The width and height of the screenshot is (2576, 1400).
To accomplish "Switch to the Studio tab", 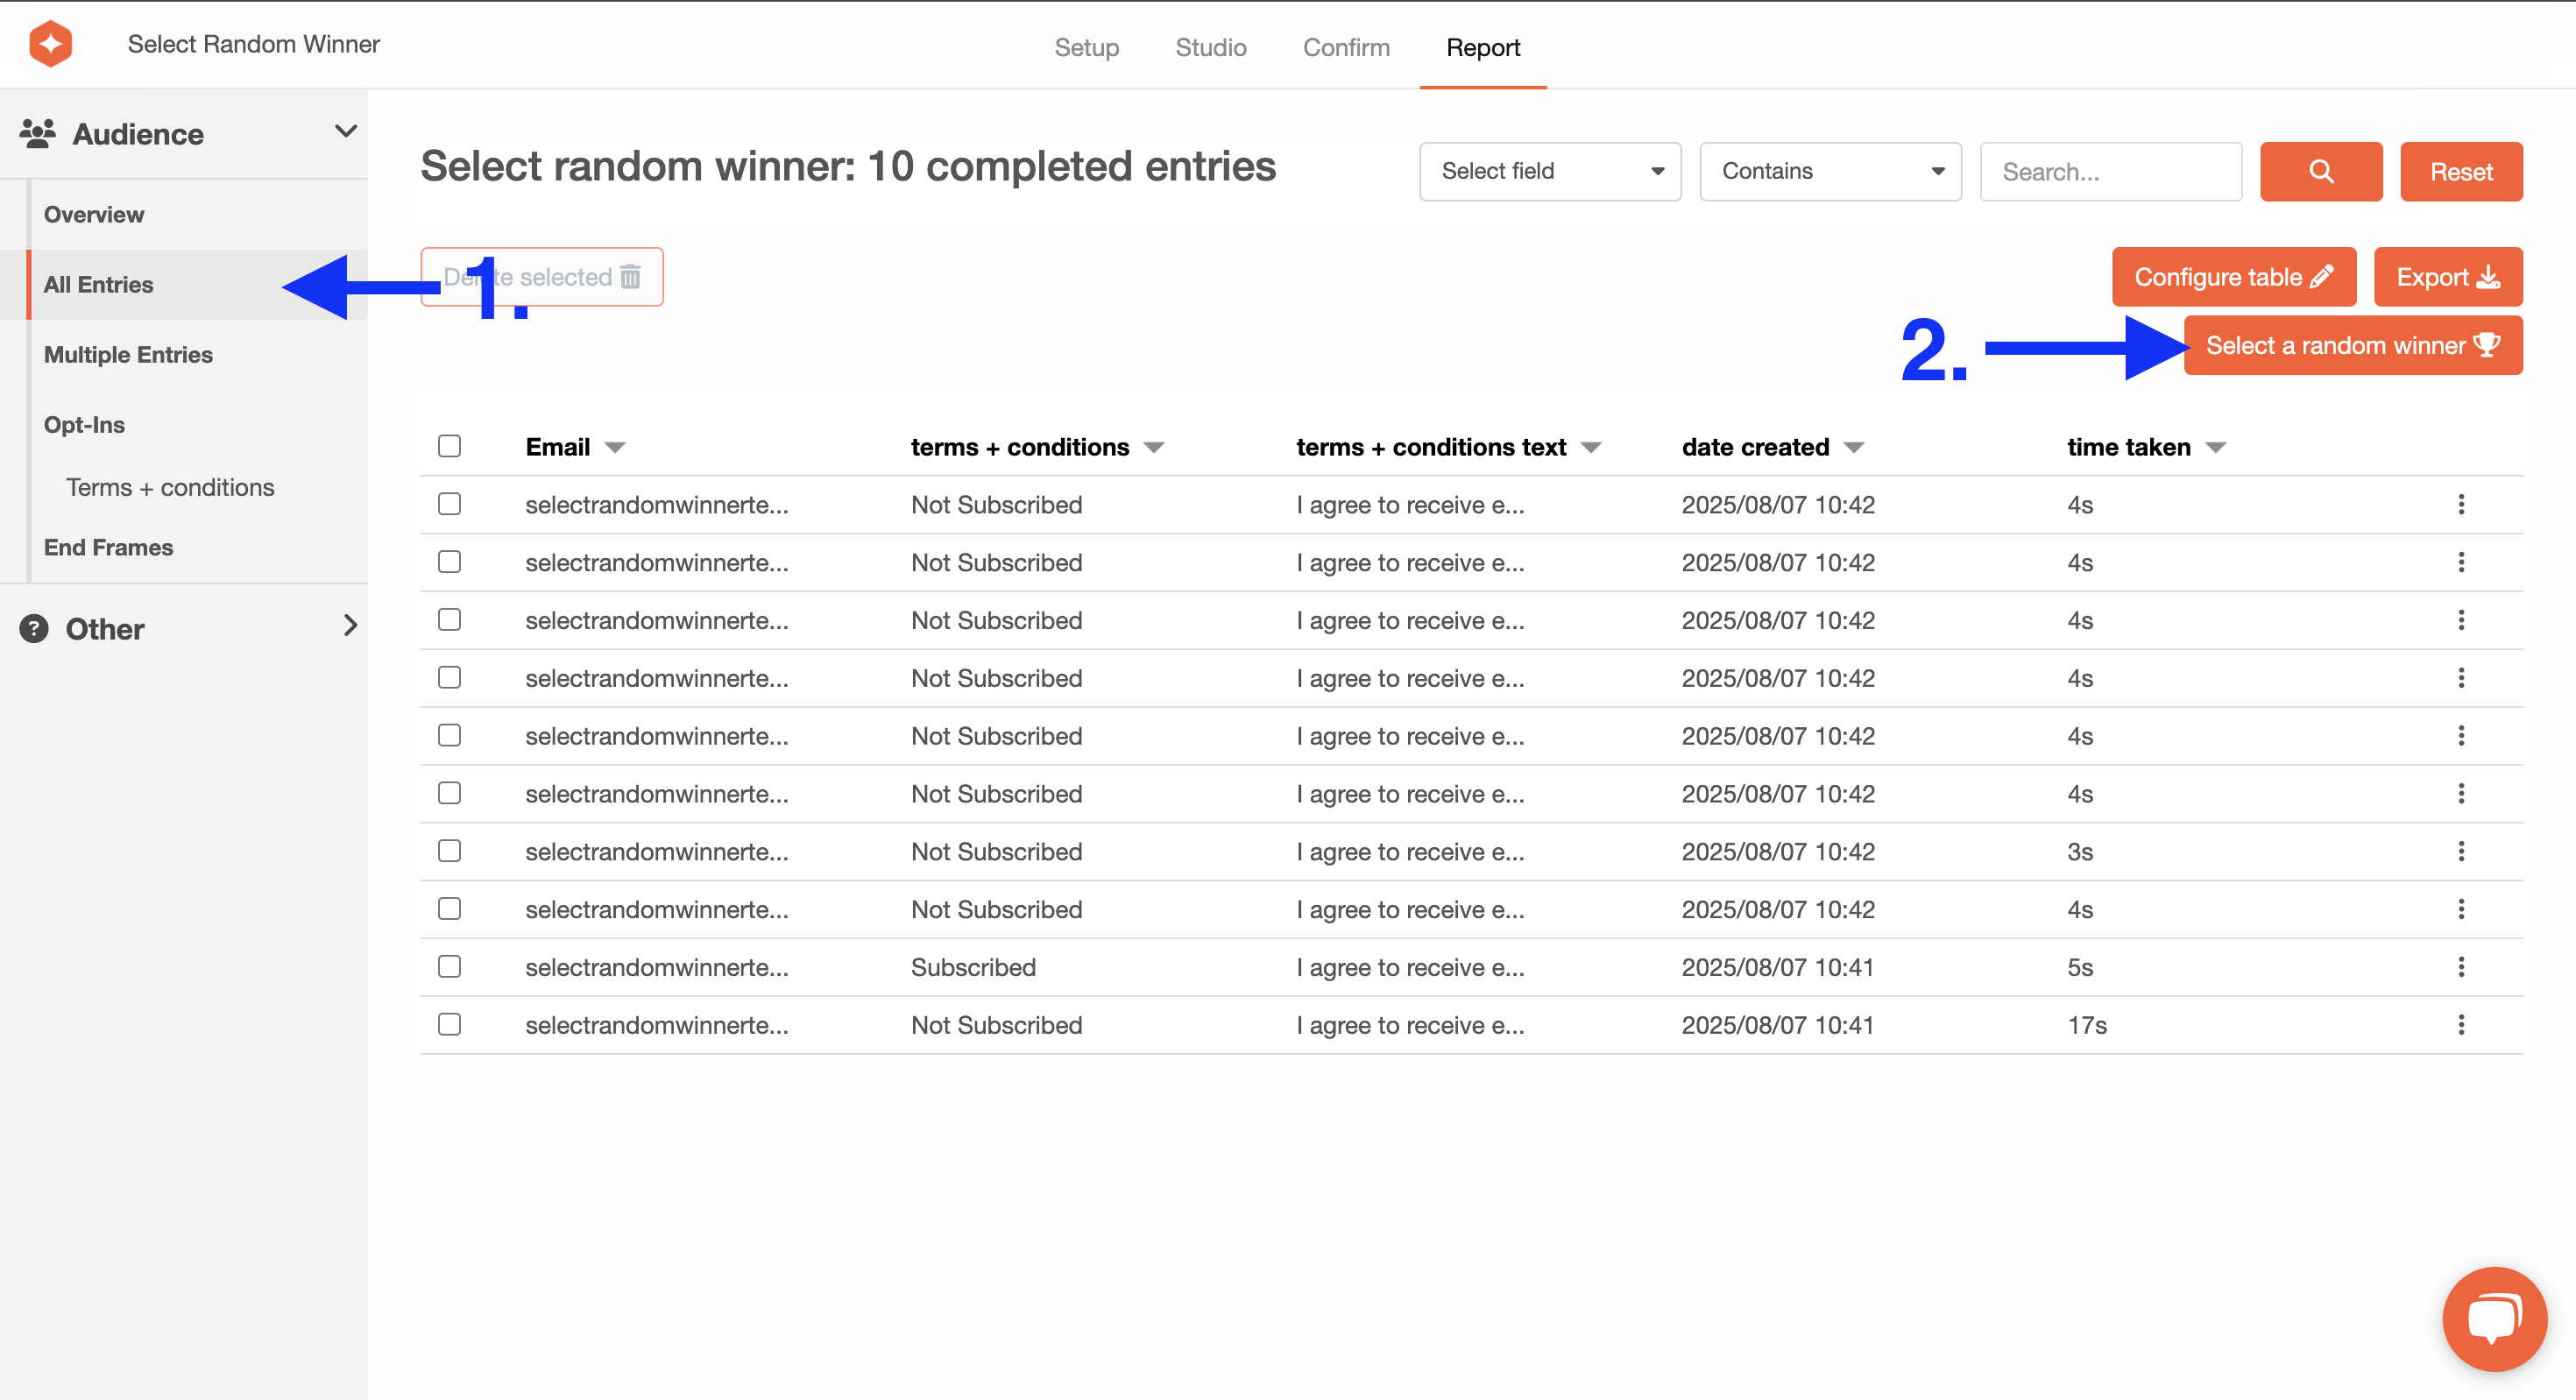I will (x=1210, y=47).
